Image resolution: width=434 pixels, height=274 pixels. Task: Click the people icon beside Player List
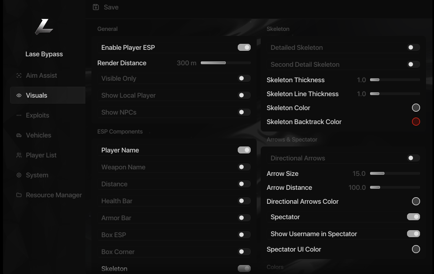[19, 155]
